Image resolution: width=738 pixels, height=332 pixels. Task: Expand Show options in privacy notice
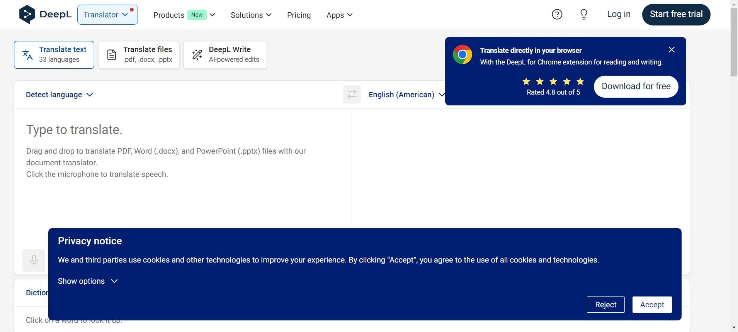(x=88, y=281)
